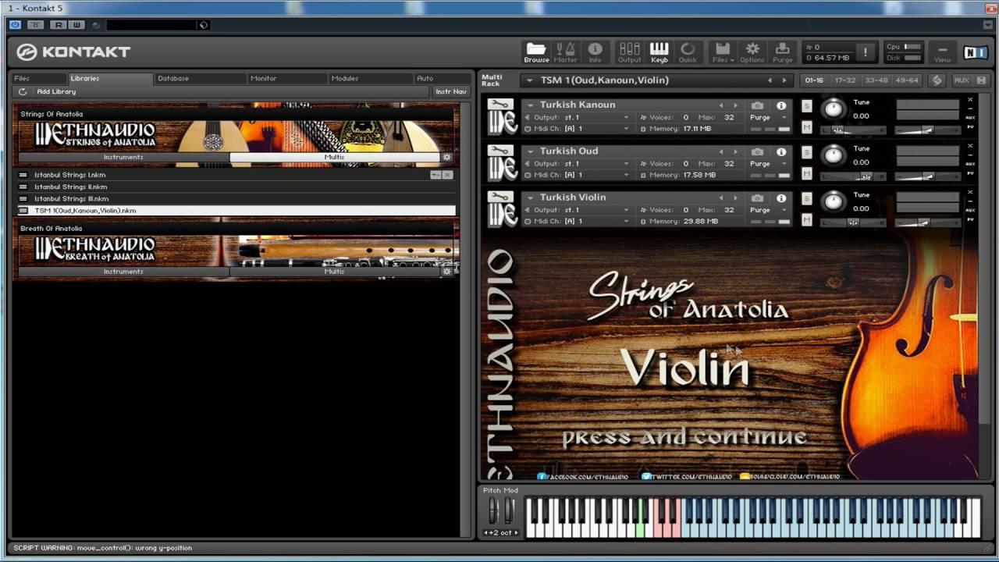Image resolution: width=999 pixels, height=562 pixels.
Task: Open Strings Of Anatolia library settings gear
Action: point(446,157)
